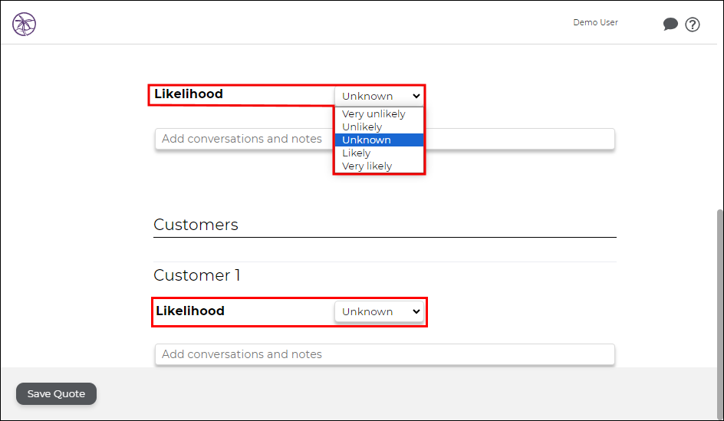Screen dimensions: 724x421
Task: Open the chat bubble icon
Action: pyautogui.click(x=670, y=24)
